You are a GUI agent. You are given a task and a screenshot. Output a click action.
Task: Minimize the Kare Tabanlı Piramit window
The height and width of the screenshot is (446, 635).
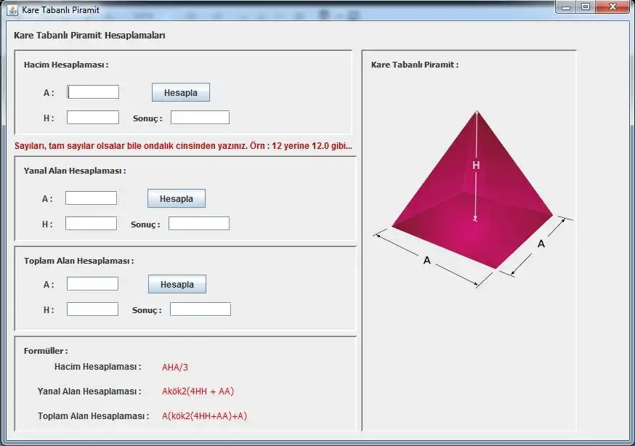tap(566, 7)
